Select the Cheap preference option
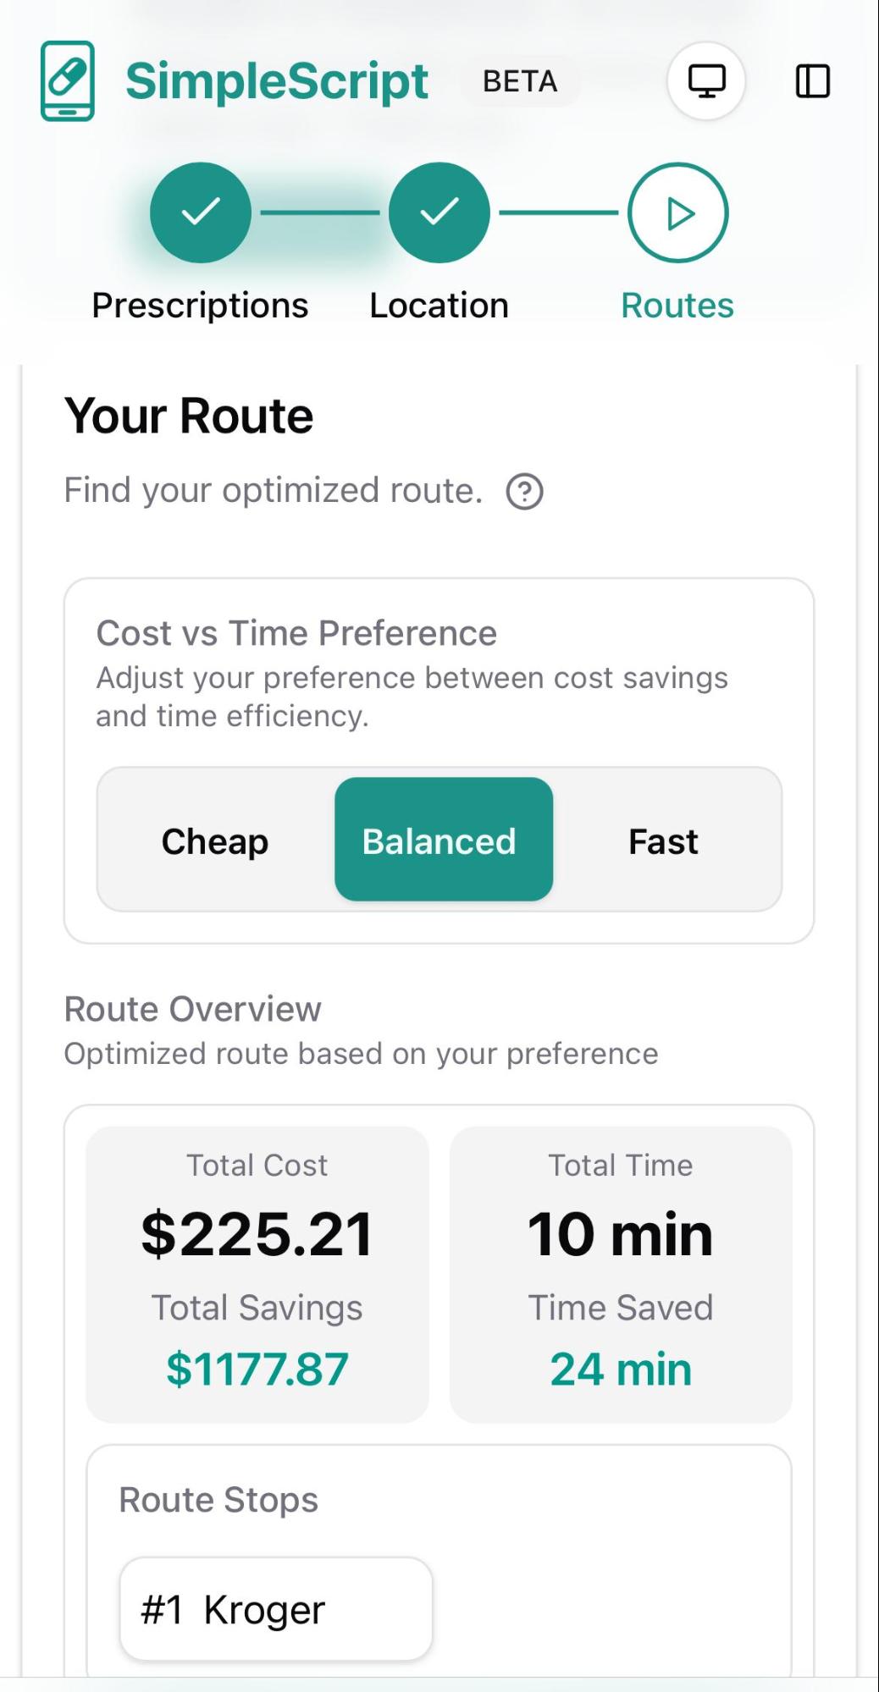This screenshot has height=1692, width=879. [x=215, y=840]
